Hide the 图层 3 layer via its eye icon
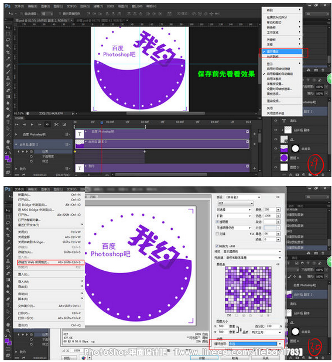The height and width of the screenshot is (362, 332). click(276, 167)
